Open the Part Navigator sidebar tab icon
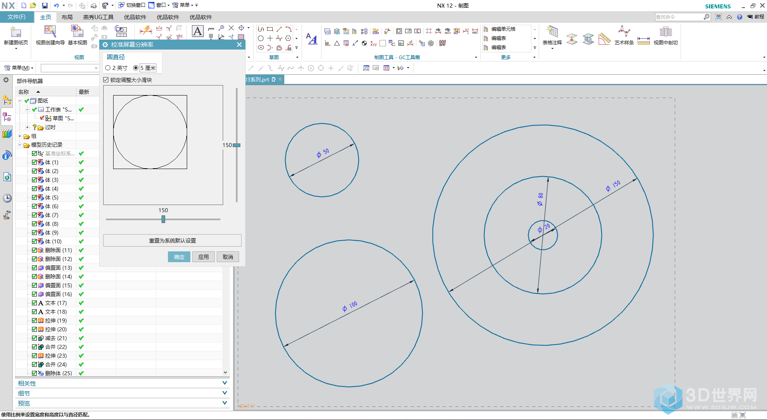The width and height of the screenshot is (767, 420). point(7,117)
